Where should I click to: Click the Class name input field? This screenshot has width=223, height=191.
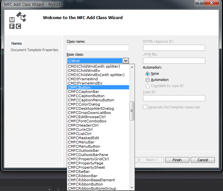coord(98,48)
